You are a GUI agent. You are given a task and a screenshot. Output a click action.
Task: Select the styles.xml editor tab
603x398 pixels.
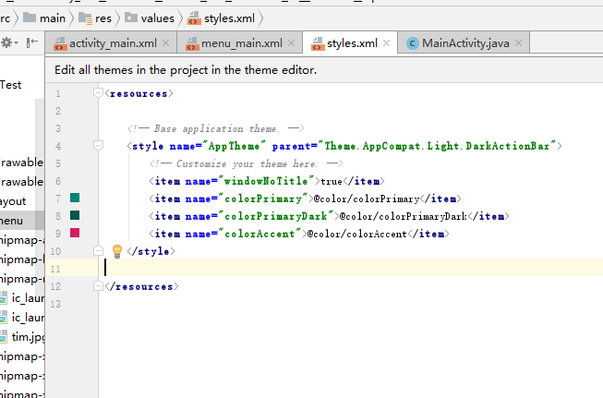tap(350, 43)
